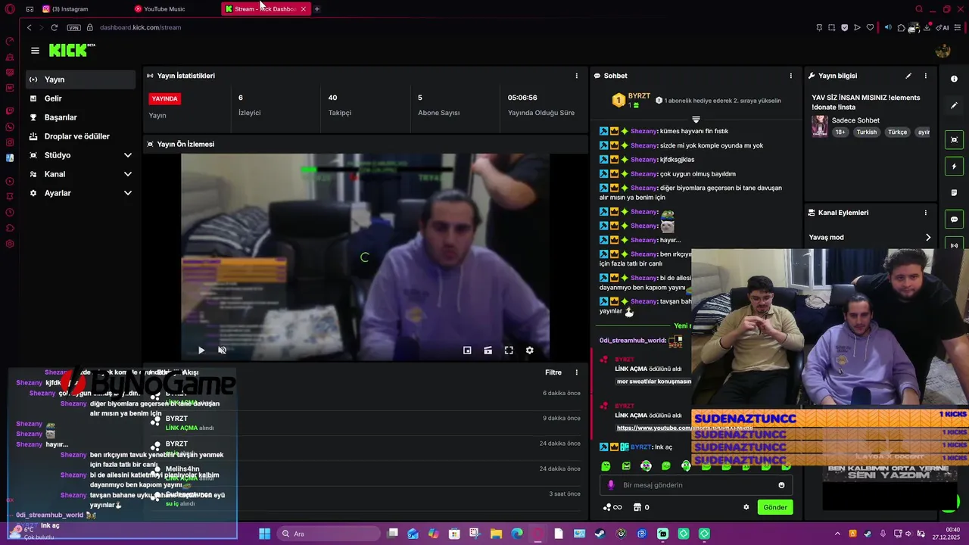This screenshot has height=545, width=969.
Task: Open Gelir in the sidebar
Action: click(80, 98)
